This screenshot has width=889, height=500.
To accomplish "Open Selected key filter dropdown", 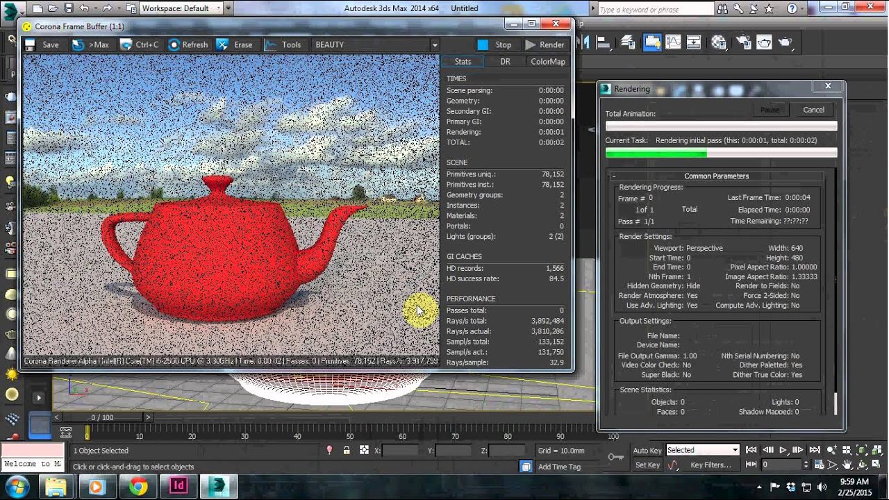I will coord(703,450).
